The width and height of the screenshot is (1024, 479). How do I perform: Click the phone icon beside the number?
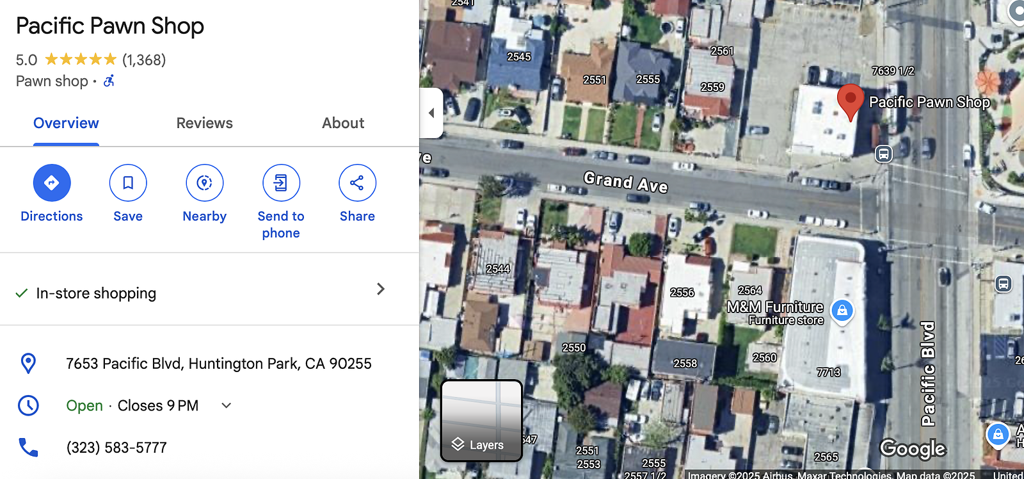coord(28,447)
